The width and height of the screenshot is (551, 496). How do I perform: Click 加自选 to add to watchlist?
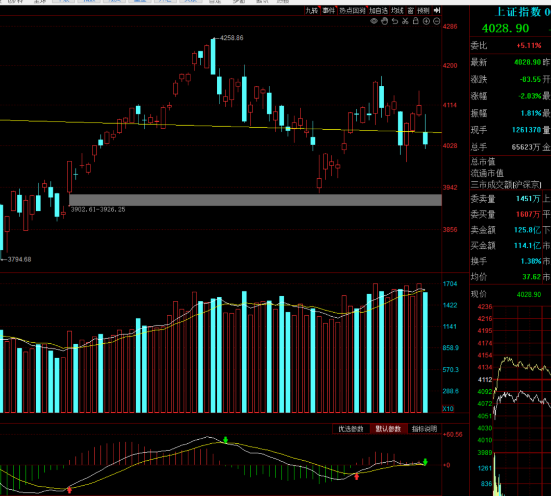coord(379,11)
